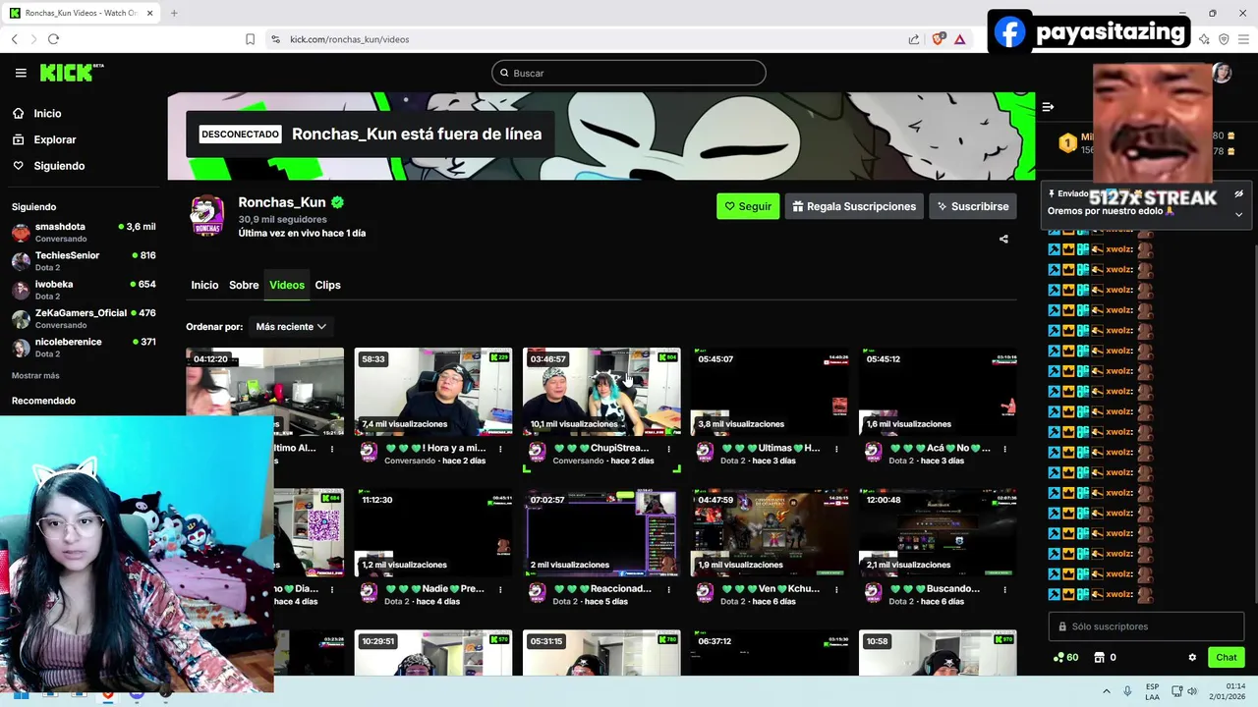Open options for Hora y a mi video

click(x=500, y=449)
